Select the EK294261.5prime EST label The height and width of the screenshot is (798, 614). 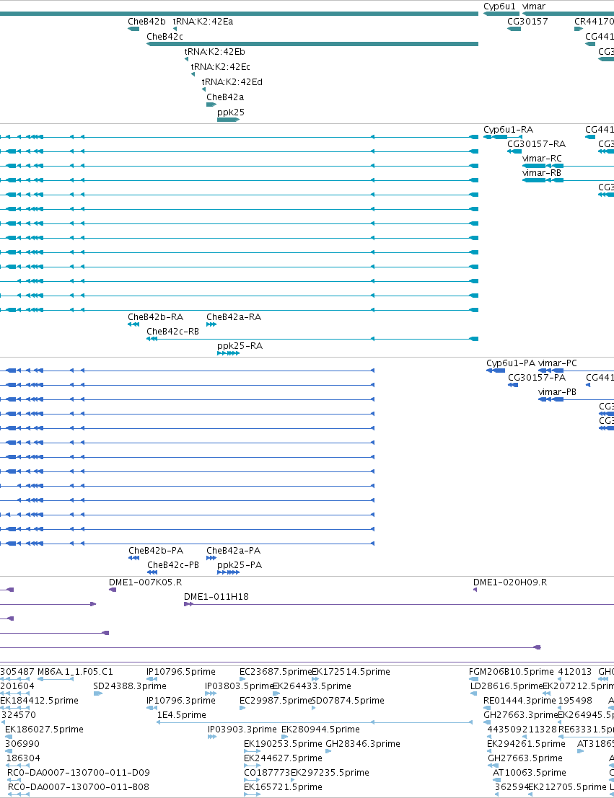point(527,744)
